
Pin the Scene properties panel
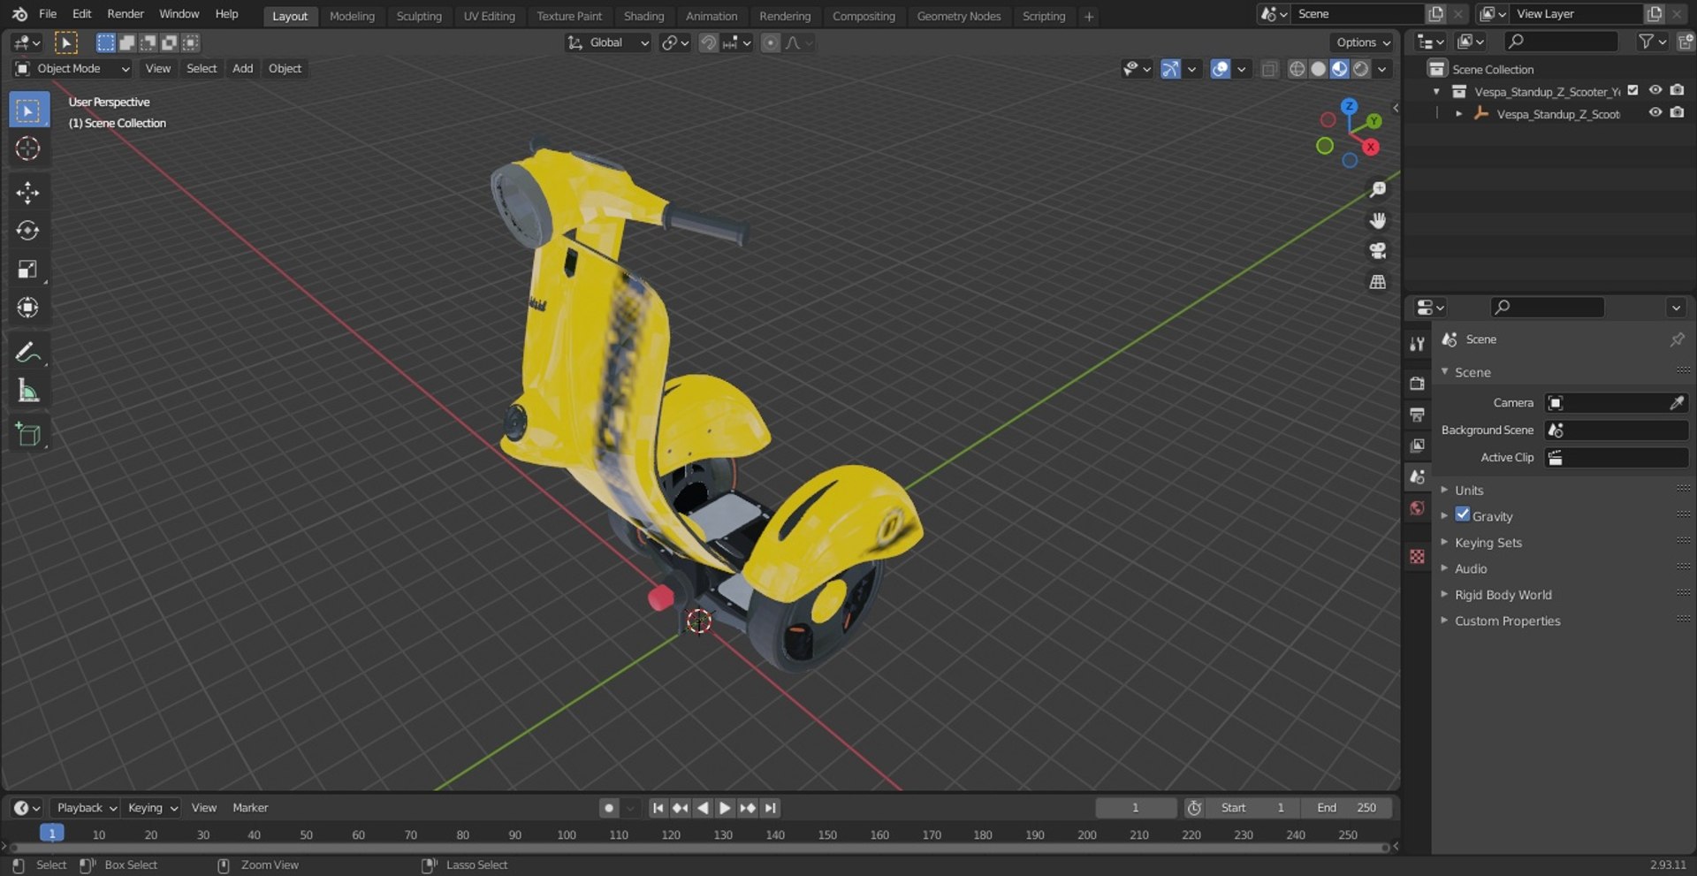point(1677,339)
